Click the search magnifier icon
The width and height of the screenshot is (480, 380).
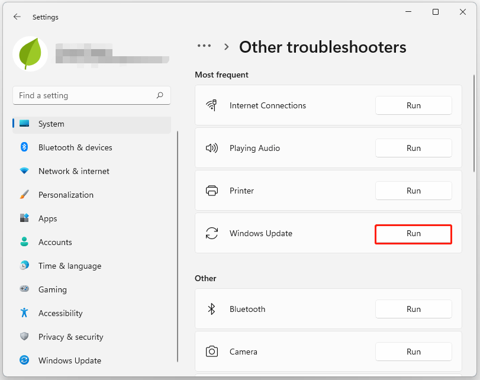pos(160,95)
